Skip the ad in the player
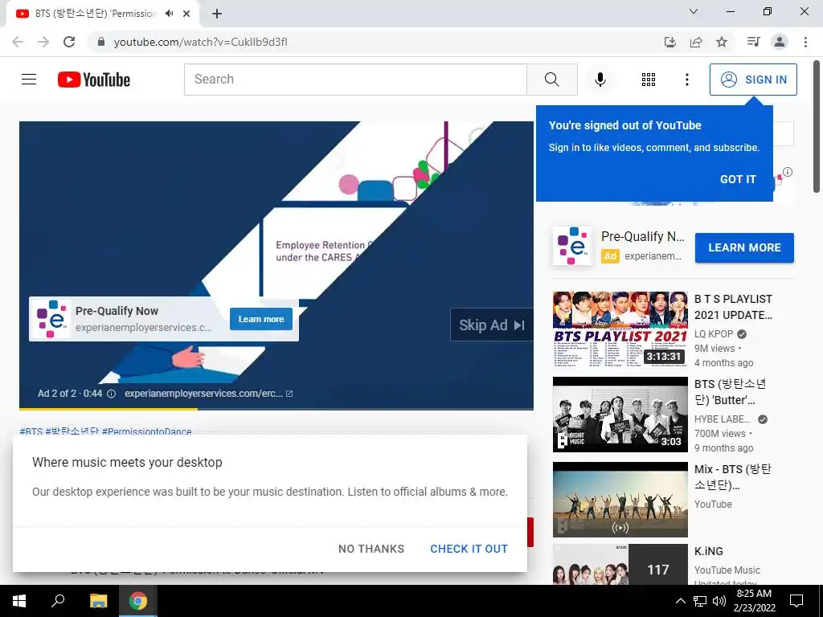823x617 pixels. pyautogui.click(x=491, y=325)
